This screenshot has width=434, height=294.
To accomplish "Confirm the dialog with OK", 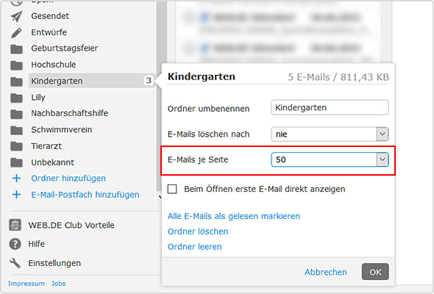I will [375, 272].
